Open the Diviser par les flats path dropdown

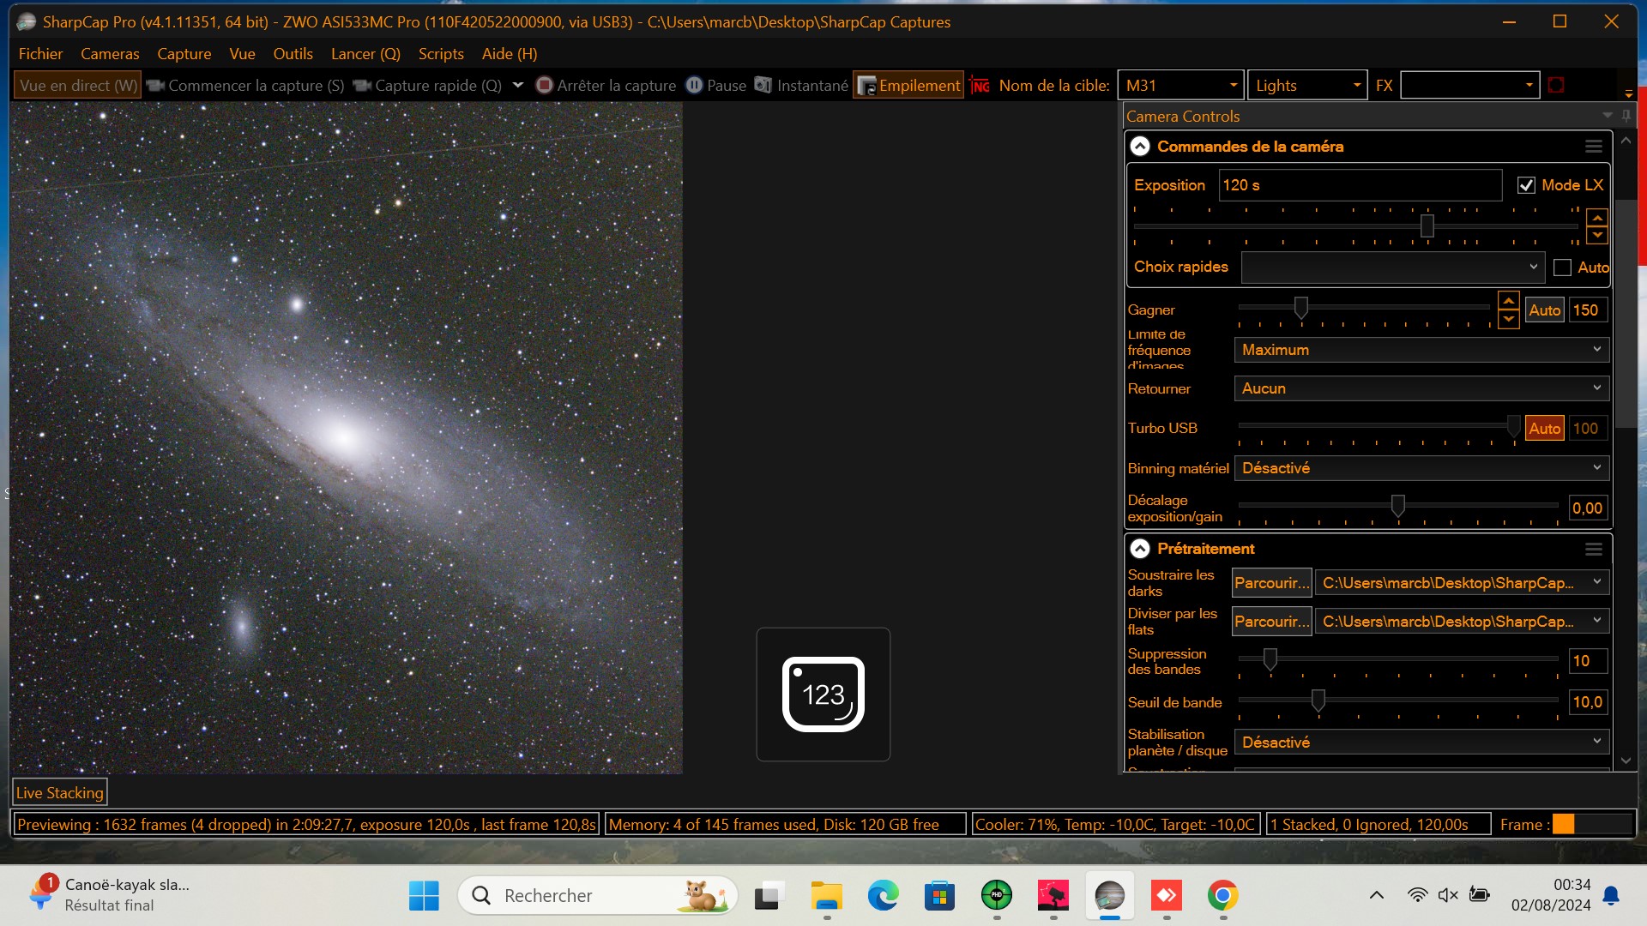click(x=1462, y=622)
